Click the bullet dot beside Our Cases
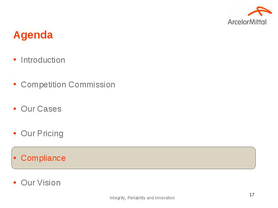The width and height of the screenshot is (278, 208). tap(15, 109)
